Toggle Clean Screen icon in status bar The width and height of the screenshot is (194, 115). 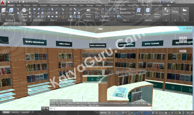tap(188, 112)
